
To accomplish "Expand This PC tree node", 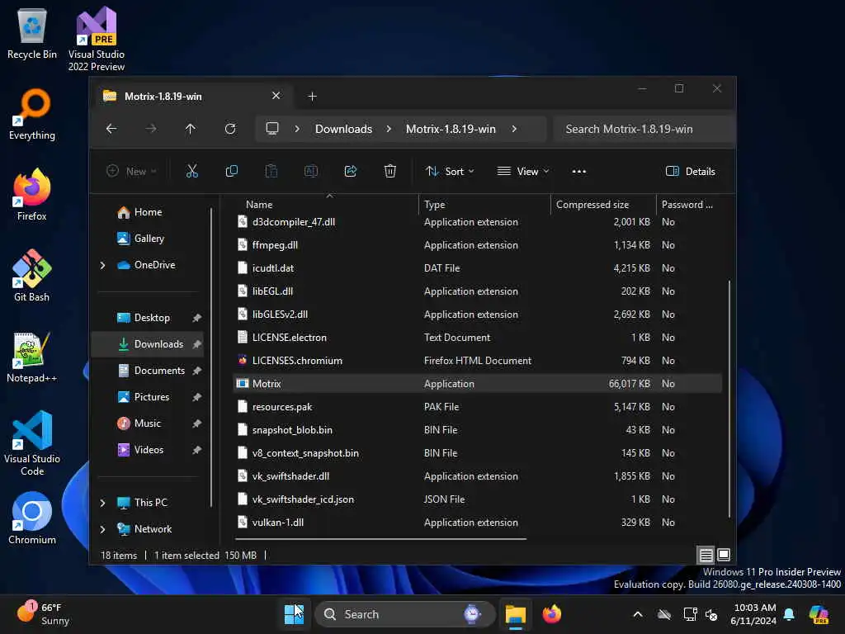I will (x=102, y=503).
